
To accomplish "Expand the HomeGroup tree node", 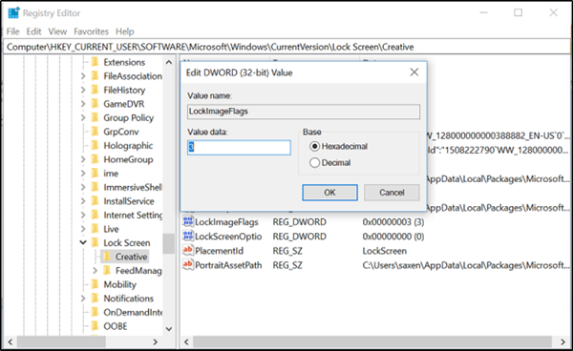I will coord(83,159).
